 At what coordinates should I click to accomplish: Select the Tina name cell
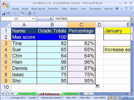click(x=24, y=43)
